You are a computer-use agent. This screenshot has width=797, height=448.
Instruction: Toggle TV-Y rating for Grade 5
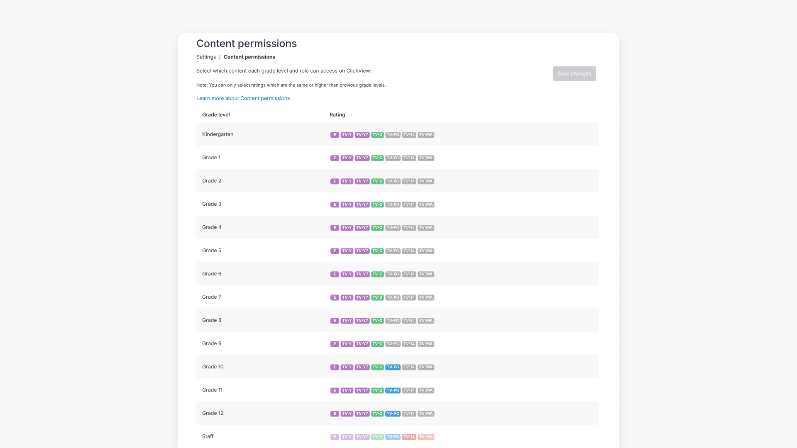(347, 251)
